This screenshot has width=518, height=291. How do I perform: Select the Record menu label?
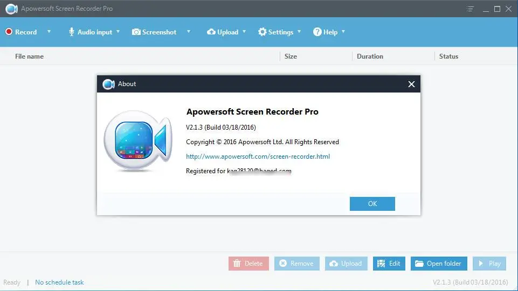pos(26,32)
